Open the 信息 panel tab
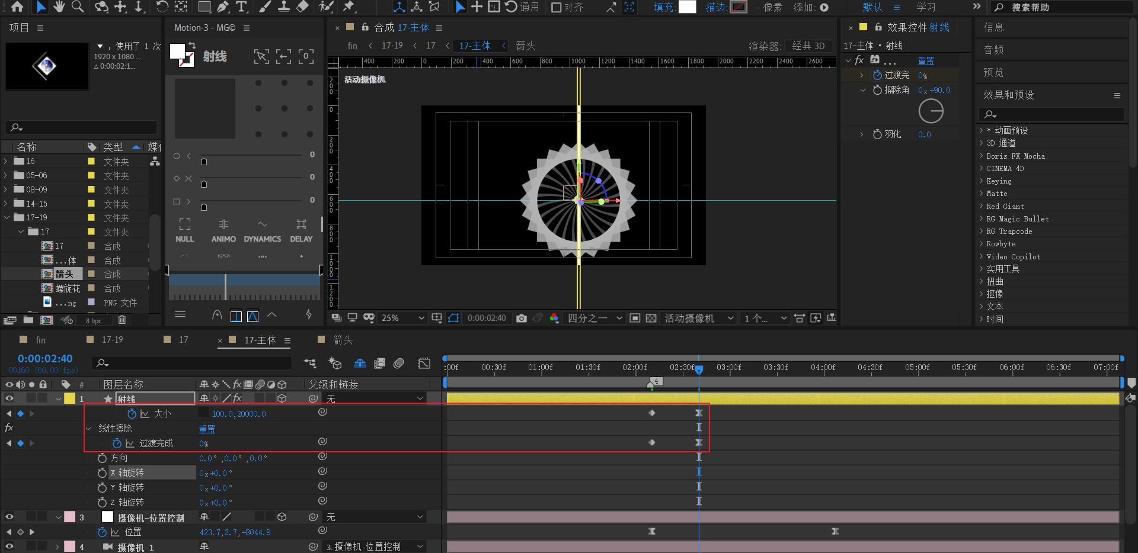 coord(993,27)
